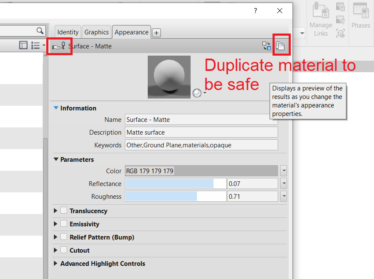Screen dimensions: 374x279
Task: Switch to the Graphics tab
Action: 96,32
